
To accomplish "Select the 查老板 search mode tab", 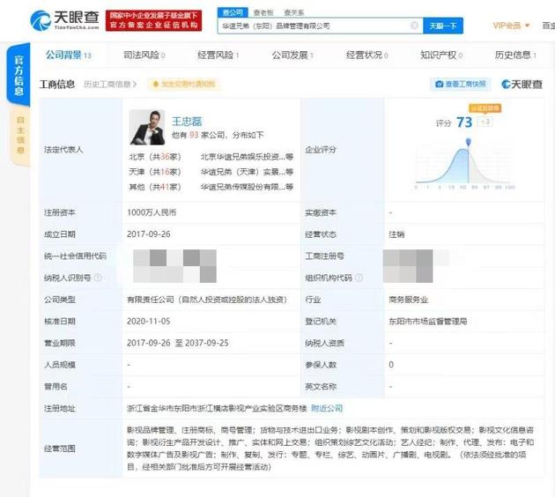I will coord(263,13).
